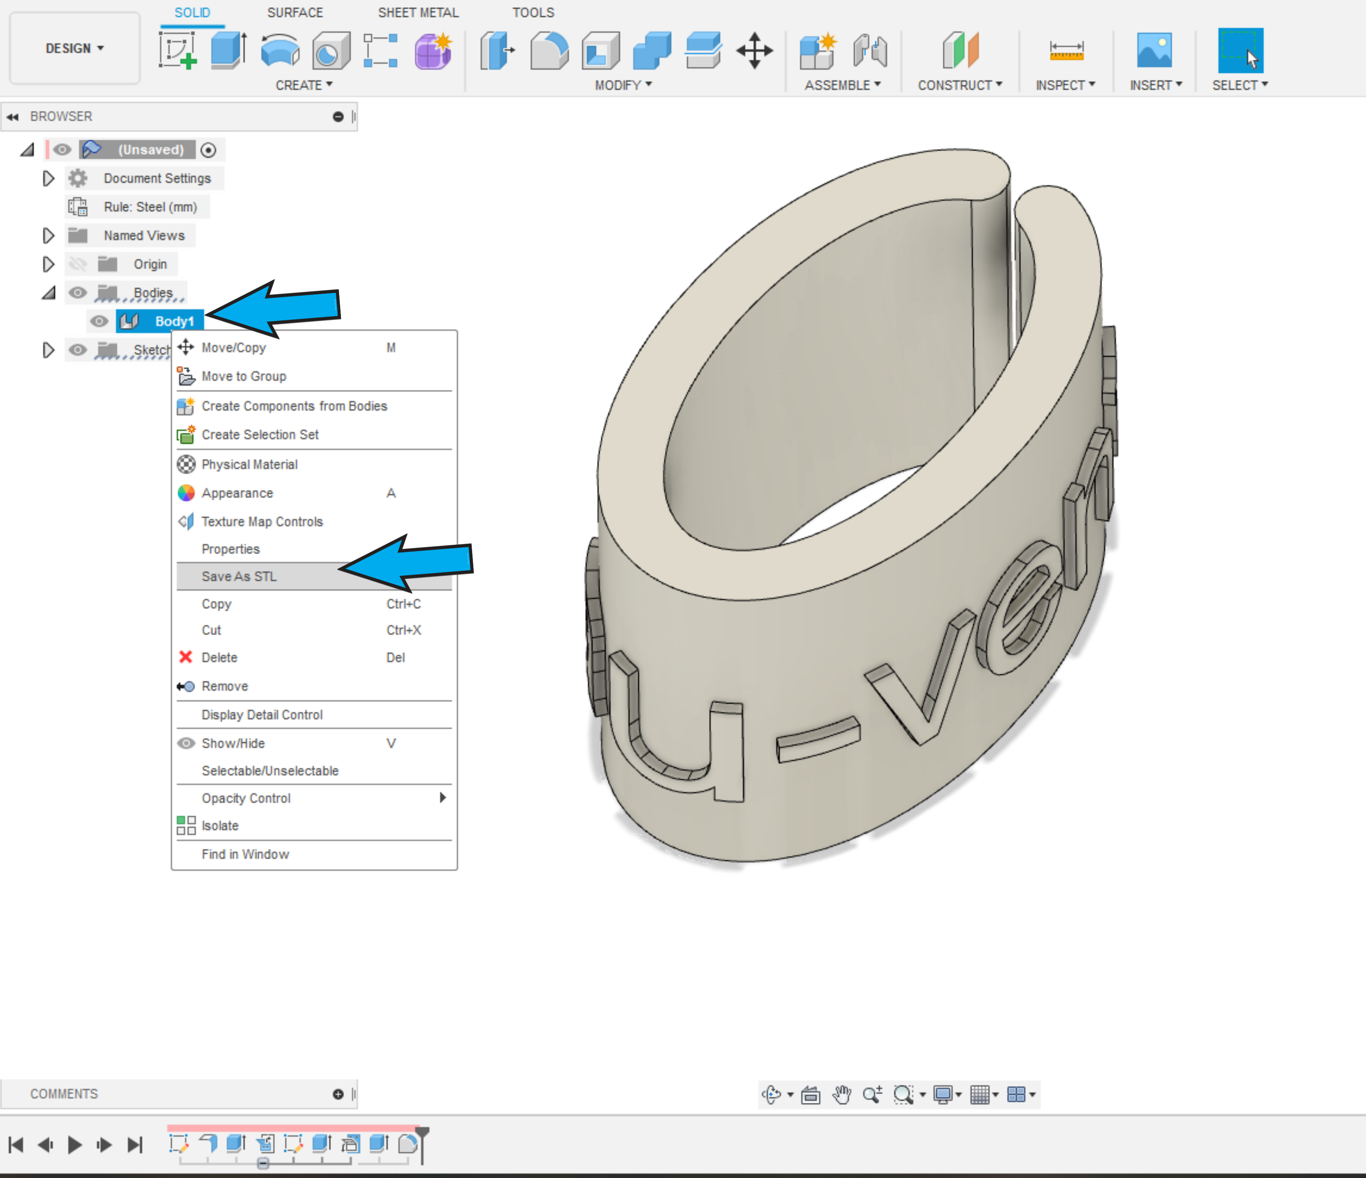Screen dimensions: 1366x1178
Task: Hide Body1 using its eye icon
Action: [x=99, y=321]
